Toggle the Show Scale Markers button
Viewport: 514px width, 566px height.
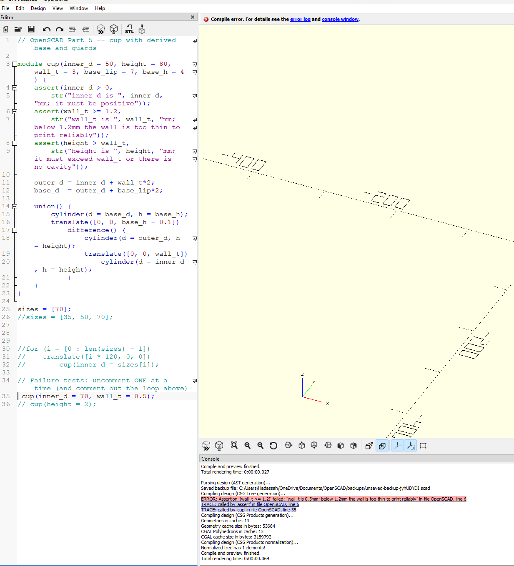[x=411, y=446]
